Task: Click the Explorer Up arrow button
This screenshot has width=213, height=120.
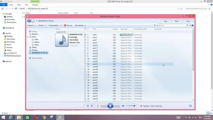Action: pyautogui.click(x=13, y=9)
